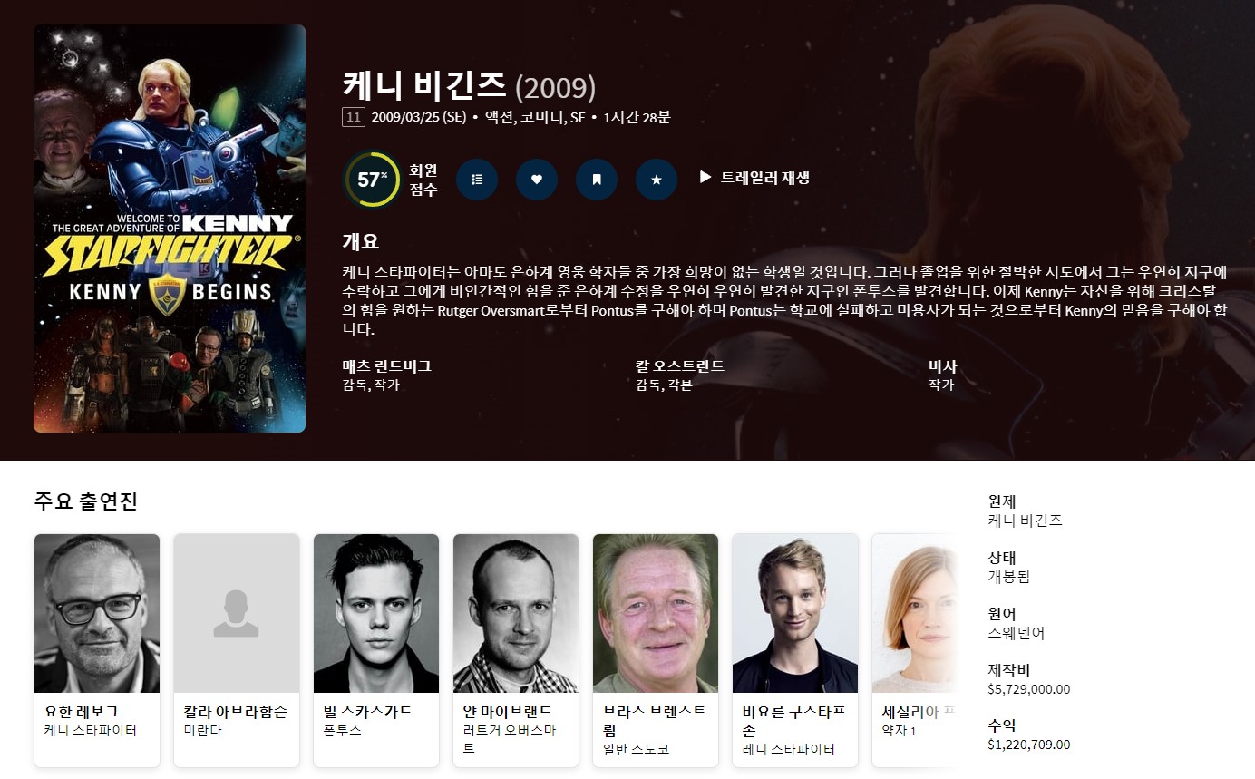Open the 57% user score circle
1255x779 pixels.
pyautogui.click(x=372, y=180)
